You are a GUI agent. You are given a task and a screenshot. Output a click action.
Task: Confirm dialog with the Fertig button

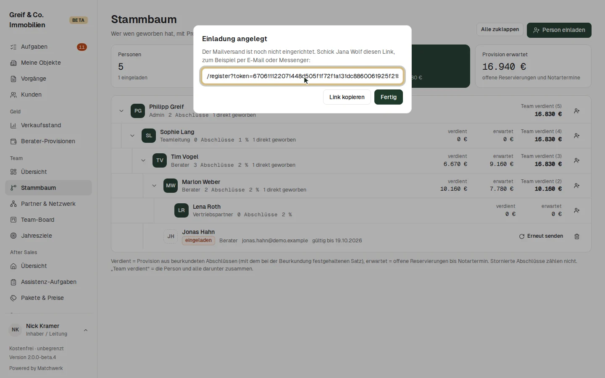389,97
